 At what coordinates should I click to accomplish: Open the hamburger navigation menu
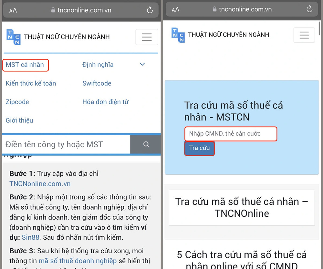147,37
